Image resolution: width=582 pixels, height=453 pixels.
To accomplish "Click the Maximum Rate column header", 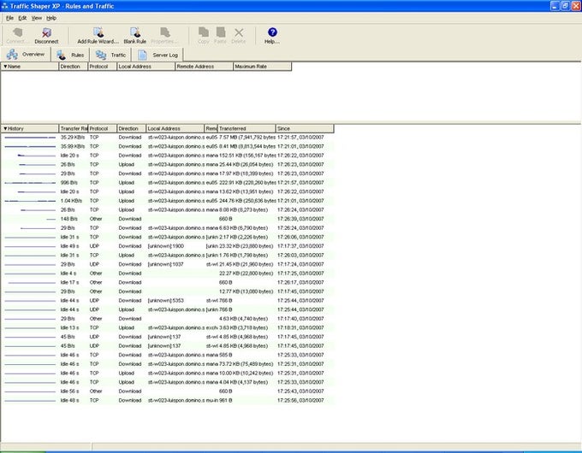I will coord(263,67).
